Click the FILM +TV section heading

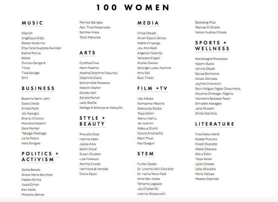coord(152,88)
